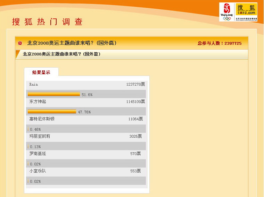Click the sub-header poll question text
Image resolution: width=264 pixels, height=197 pixels.
pyautogui.click(x=61, y=54)
